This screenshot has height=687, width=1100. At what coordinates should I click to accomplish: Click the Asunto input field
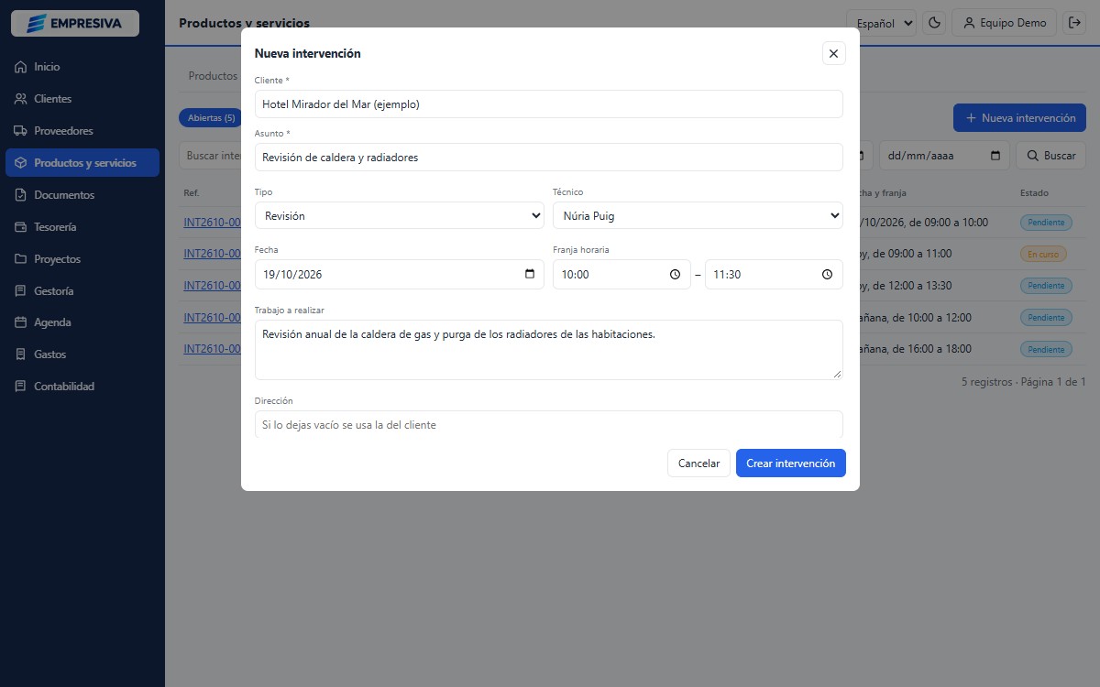click(549, 158)
